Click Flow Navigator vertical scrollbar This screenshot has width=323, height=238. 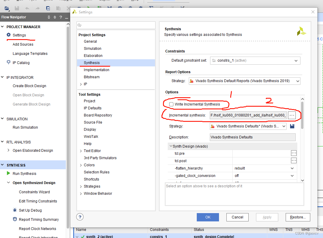point(68,128)
